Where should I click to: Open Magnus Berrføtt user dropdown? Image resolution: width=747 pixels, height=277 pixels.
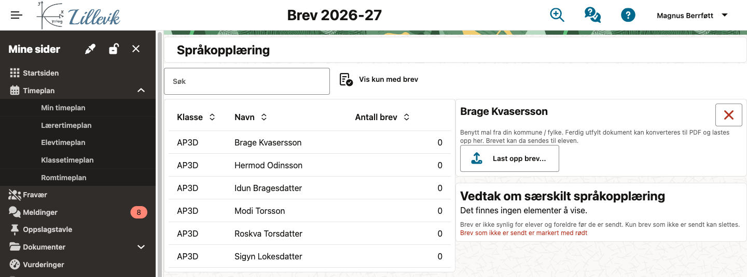(x=693, y=16)
